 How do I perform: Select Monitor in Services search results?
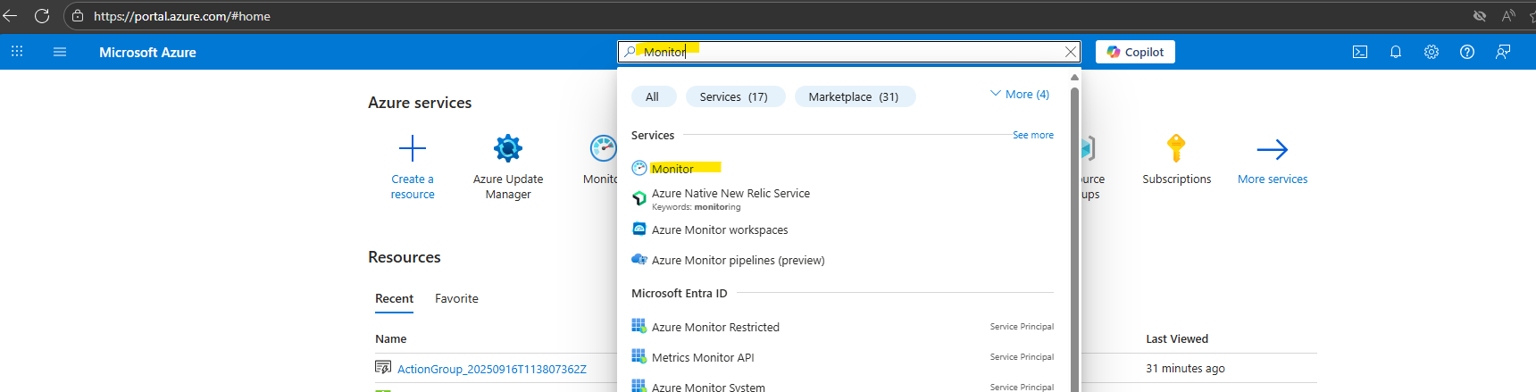point(672,168)
